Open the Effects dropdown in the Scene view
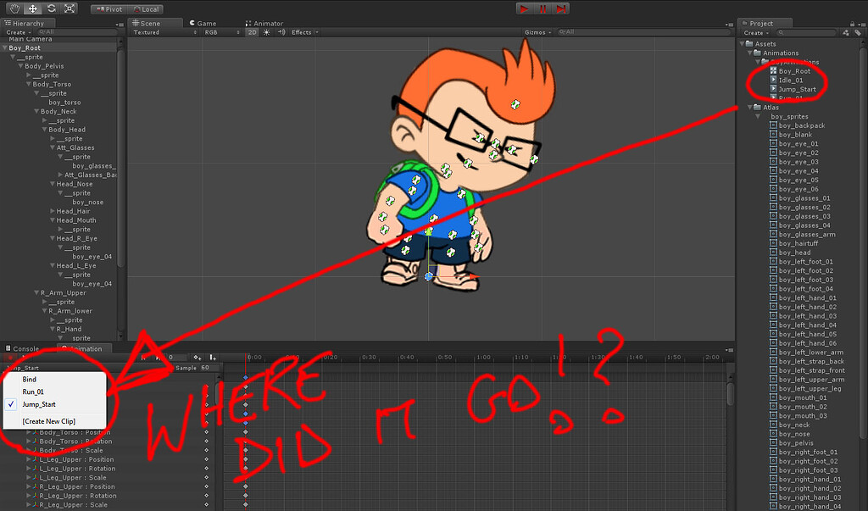868x511 pixels. click(302, 31)
